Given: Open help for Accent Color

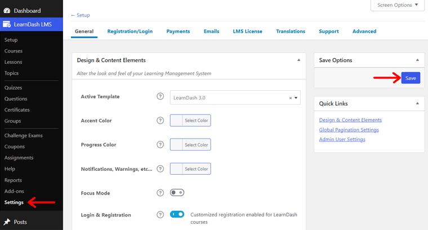Looking at the screenshot, I should (x=160, y=121).
